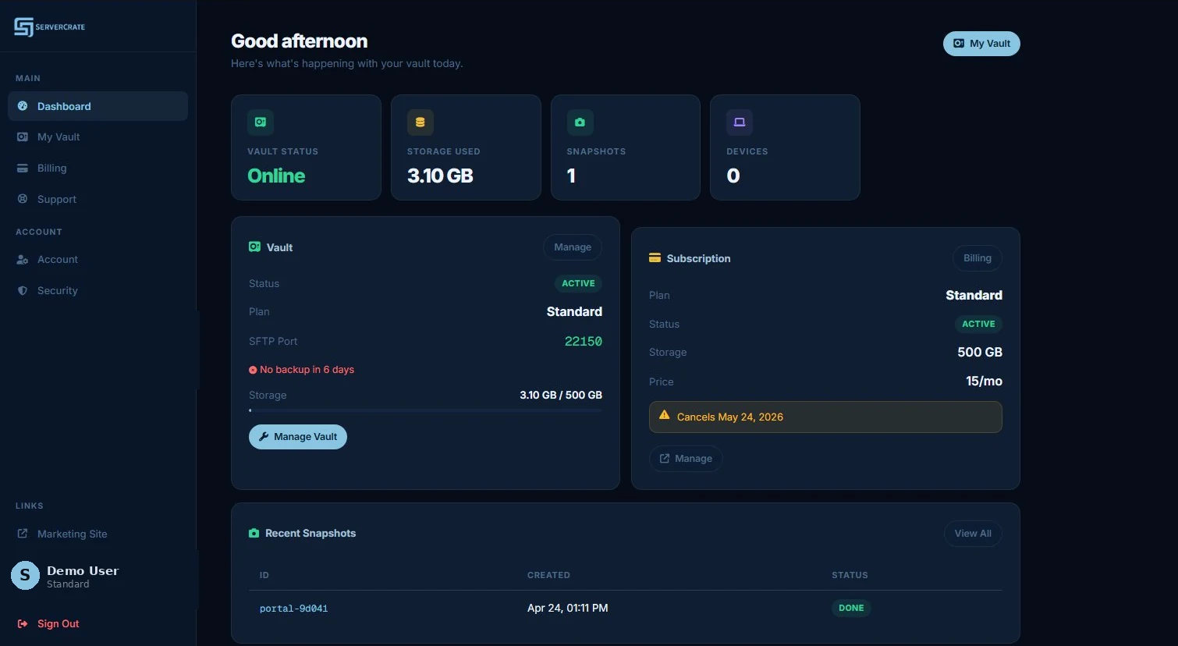Image resolution: width=1178 pixels, height=646 pixels.
Task: Click the Demo User name in sidebar
Action: click(83, 570)
